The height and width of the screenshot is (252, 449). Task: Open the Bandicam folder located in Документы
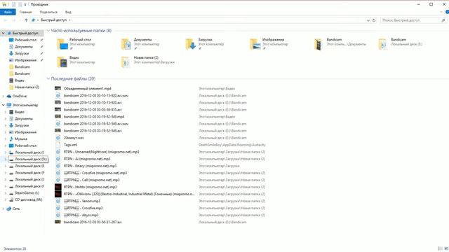(340, 43)
